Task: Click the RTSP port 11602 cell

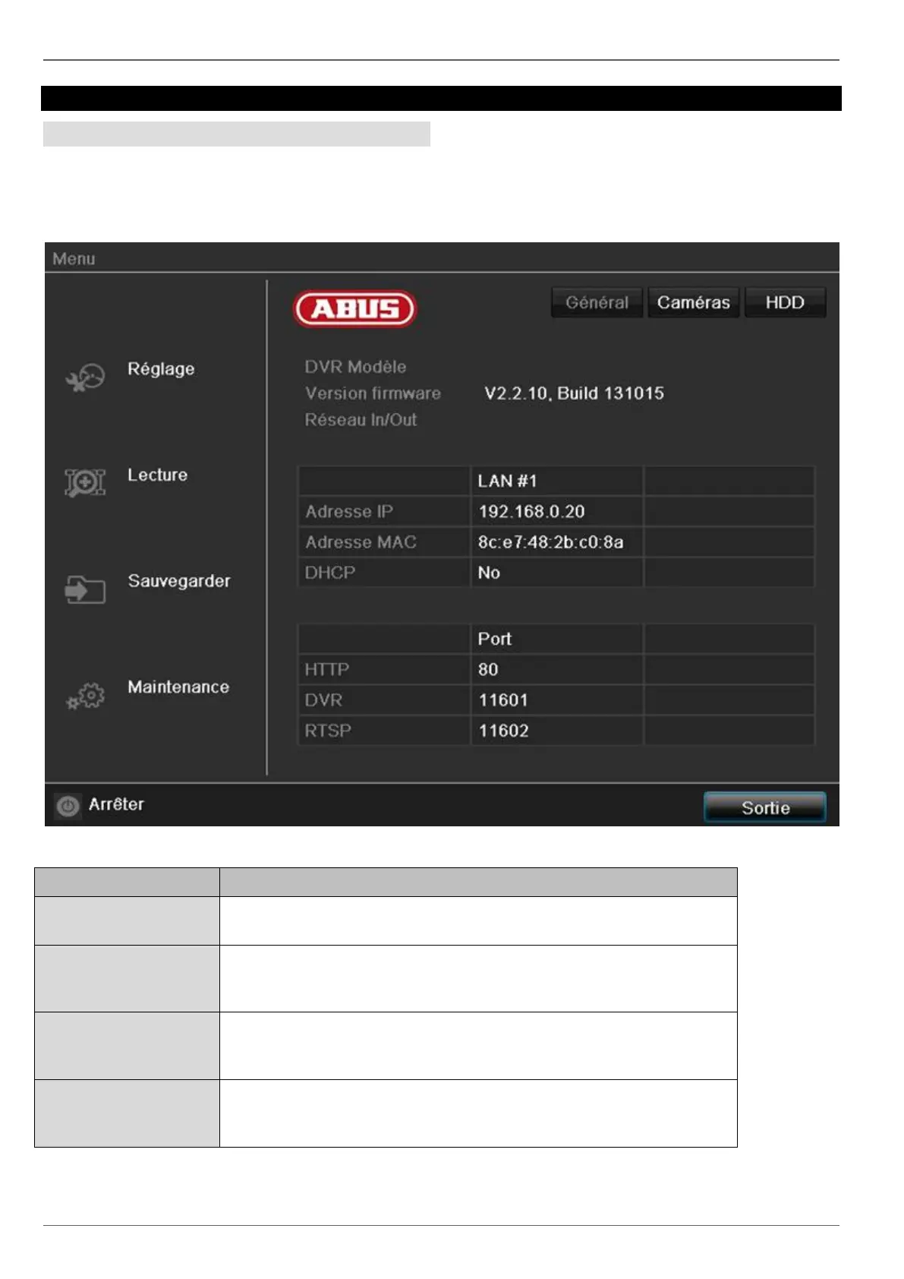Action: pos(556,730)
